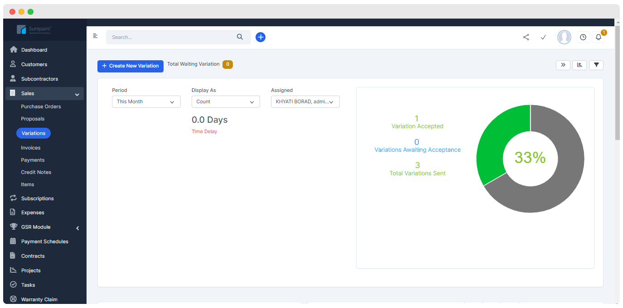
Task: Click the Payment Schedules calendar icon
Action: 13,241
